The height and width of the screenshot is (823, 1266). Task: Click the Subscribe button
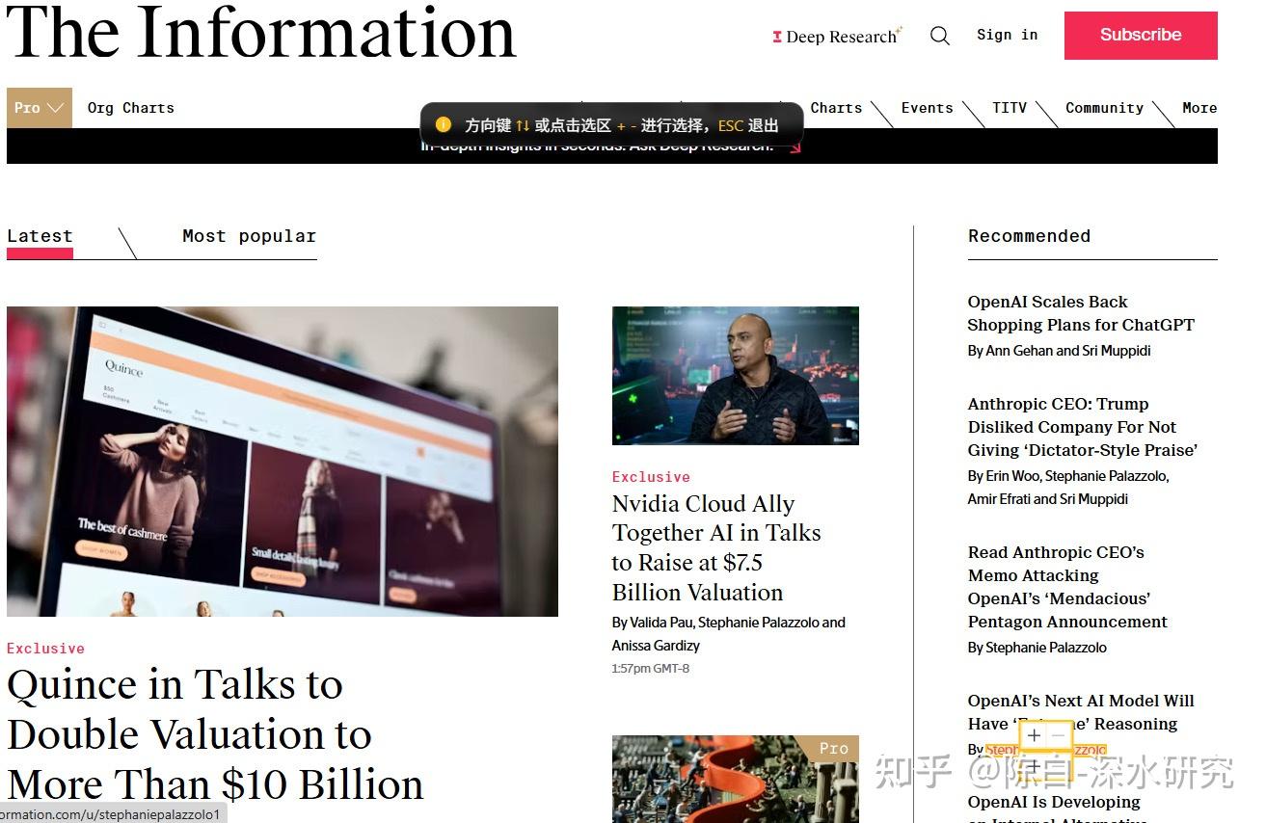(x=1140, y=36)
